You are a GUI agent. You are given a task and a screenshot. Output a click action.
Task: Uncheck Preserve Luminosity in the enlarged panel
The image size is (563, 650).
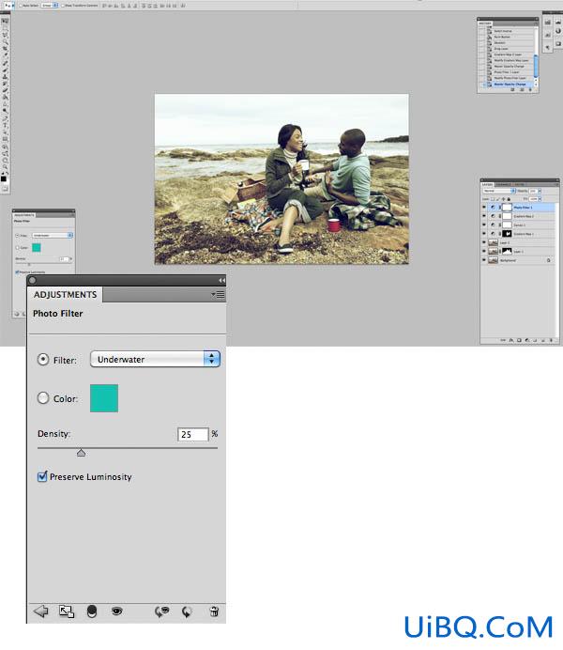(x=42, y=476)
